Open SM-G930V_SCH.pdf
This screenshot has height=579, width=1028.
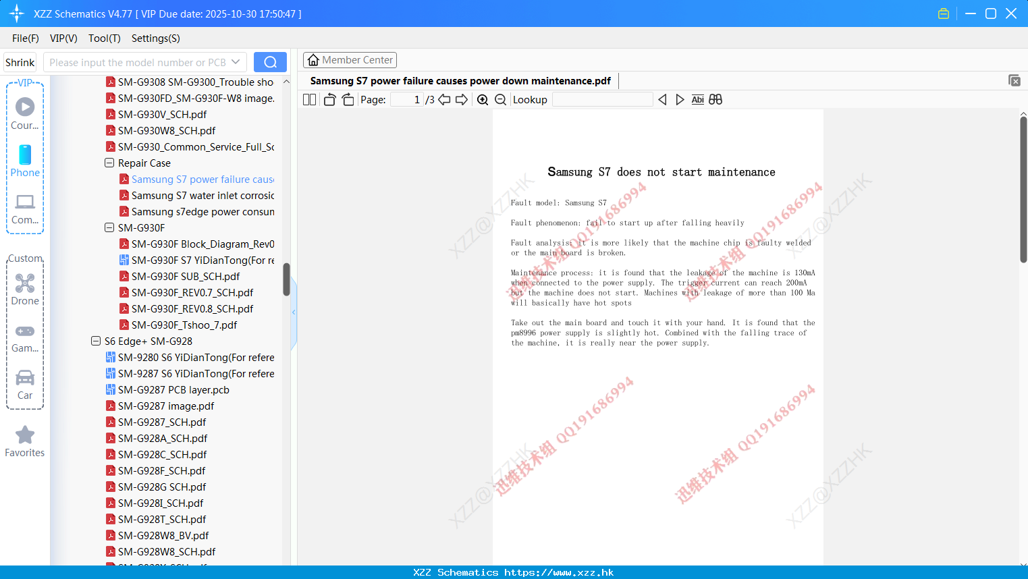point(156,114)
